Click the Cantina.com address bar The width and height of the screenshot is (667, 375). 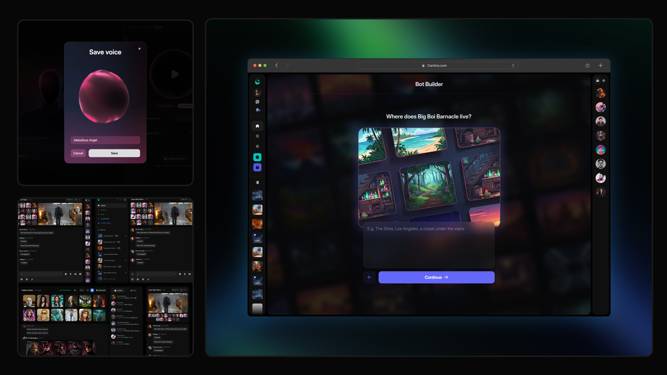(x=437, y=65)
